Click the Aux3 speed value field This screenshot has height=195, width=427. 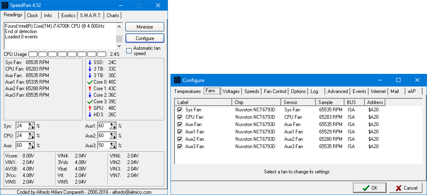tap(103, 146)
